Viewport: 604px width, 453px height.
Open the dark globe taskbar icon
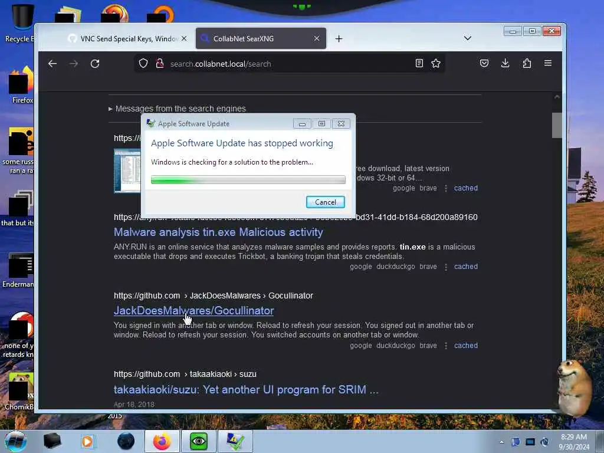point(126,441)
